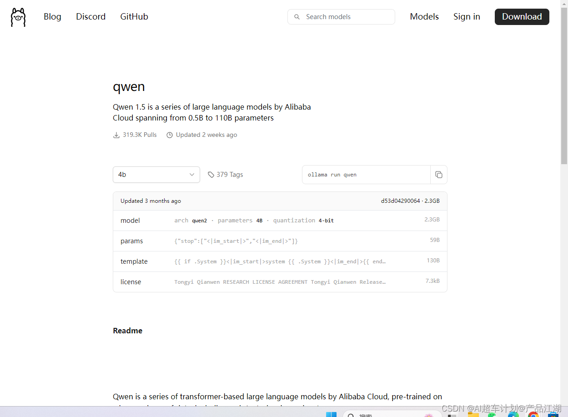Click Sign in
This screenshot has height=417, width=568.
point(467,17)
